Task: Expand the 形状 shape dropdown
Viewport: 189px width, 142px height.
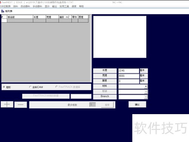Action: [146, 92]
